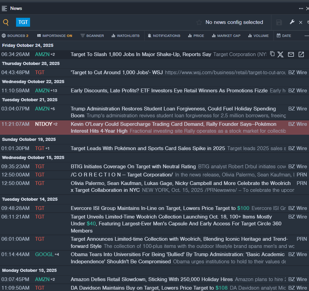This screenshot has height=291, width=309.
Task: Toggle the Scanner filter
Action: (92, 36)
